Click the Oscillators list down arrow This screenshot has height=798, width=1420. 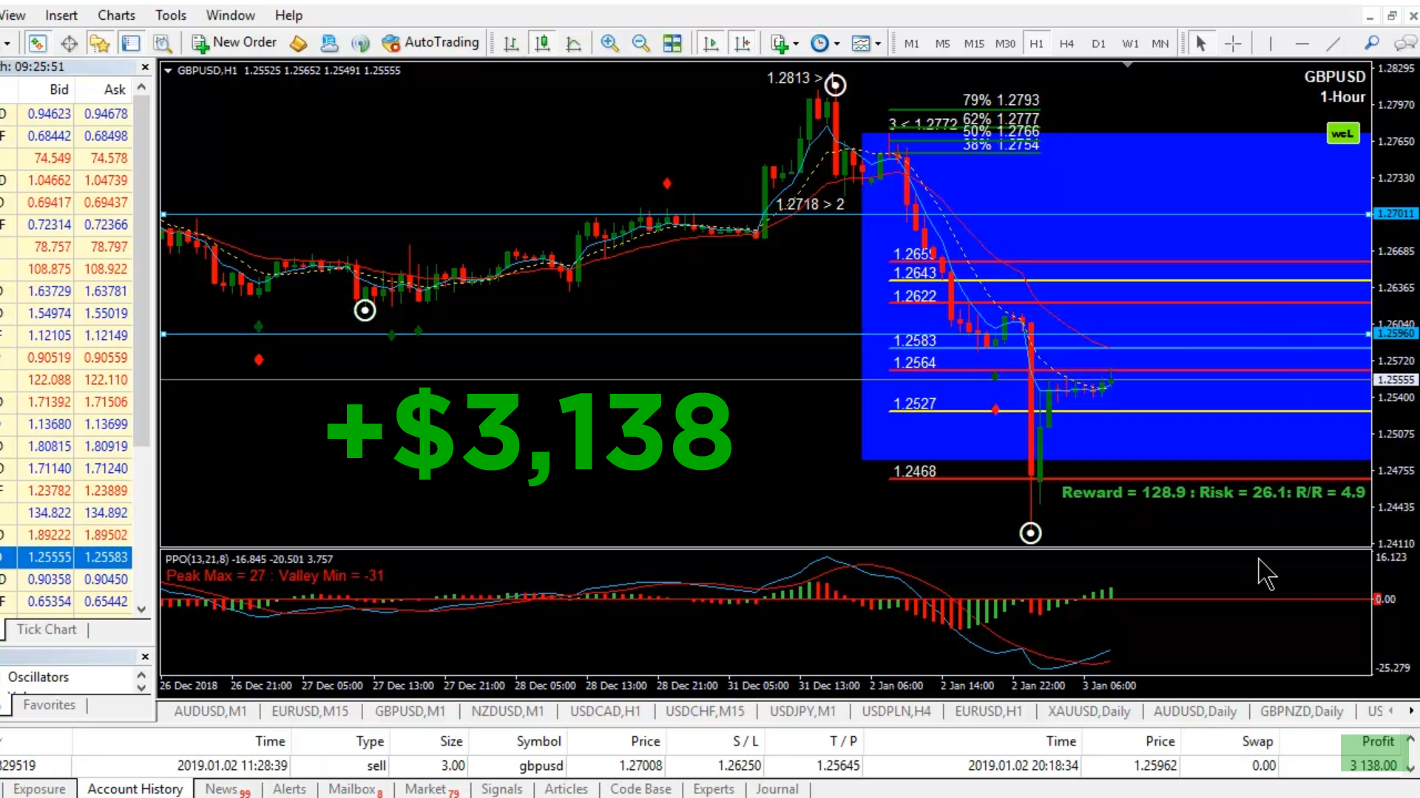142,688
